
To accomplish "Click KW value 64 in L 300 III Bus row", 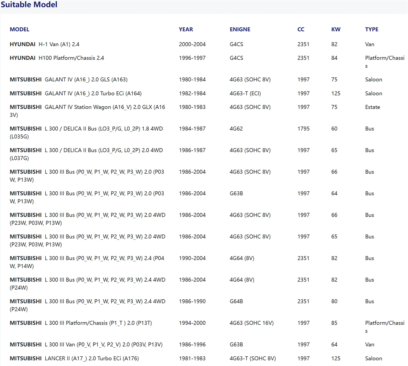I will pos(334,193).
